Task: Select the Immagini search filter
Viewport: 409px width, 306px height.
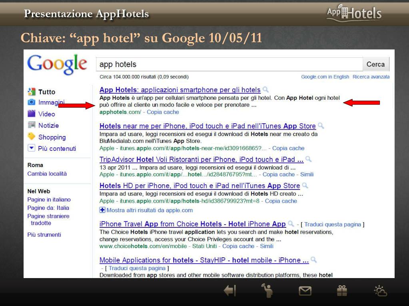Action: pyautogui.click(x=52, y=103)
